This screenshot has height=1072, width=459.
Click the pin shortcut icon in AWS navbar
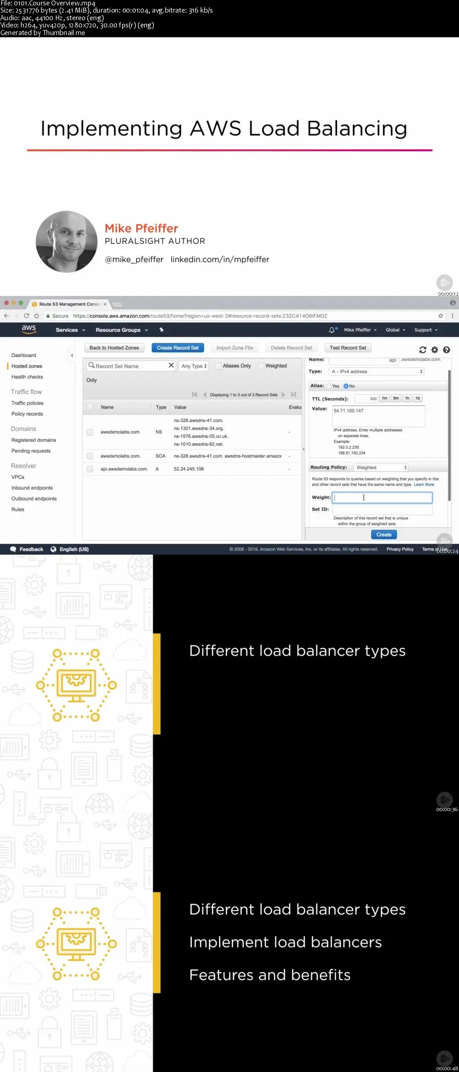[x=161, y=330]
